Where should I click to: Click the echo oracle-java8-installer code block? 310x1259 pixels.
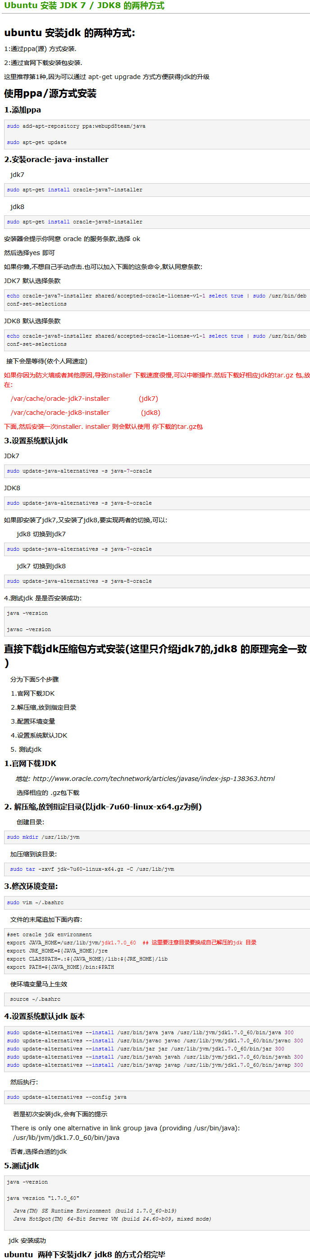(x=157, y=339)
